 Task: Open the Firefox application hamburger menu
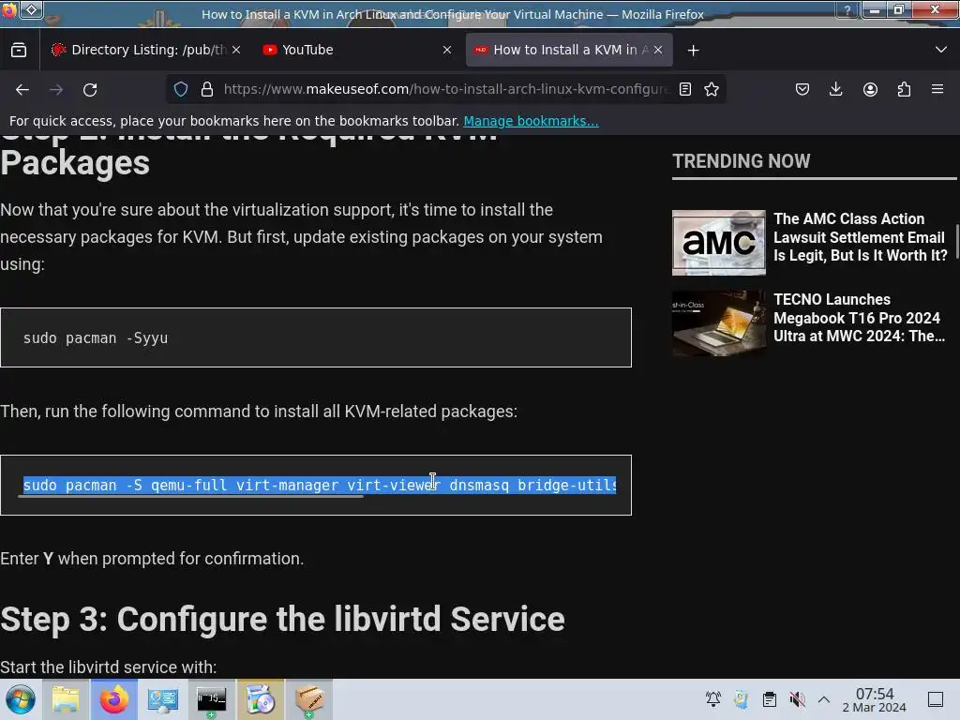pyautogui.click(x=937, y=89)
